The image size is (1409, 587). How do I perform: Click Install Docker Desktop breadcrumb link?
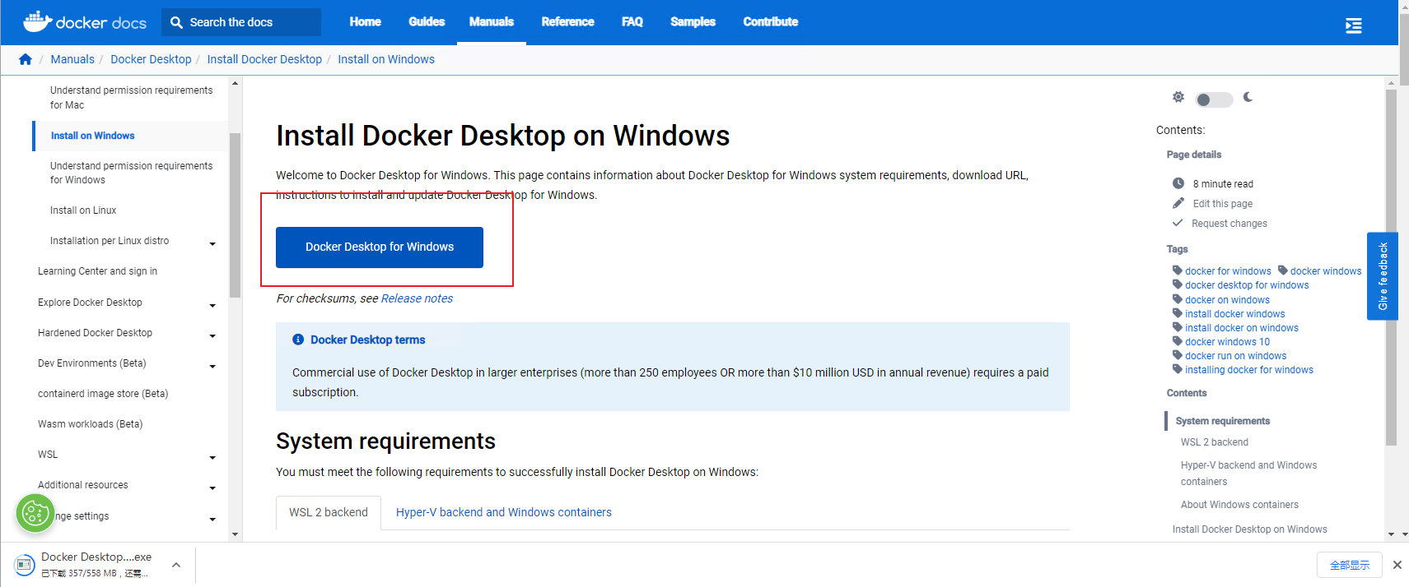pyautogui.click(x=264, y=59)
